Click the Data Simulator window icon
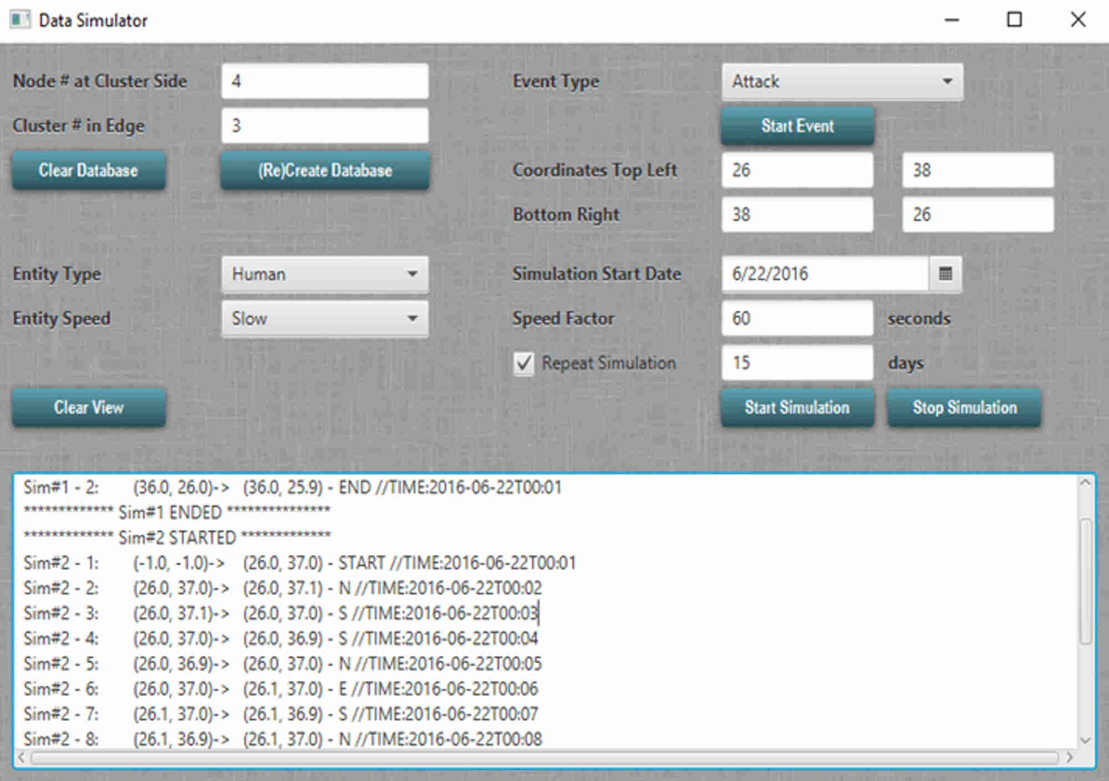The width and height of the screenshot is (1109, 781). click(20, 20)
